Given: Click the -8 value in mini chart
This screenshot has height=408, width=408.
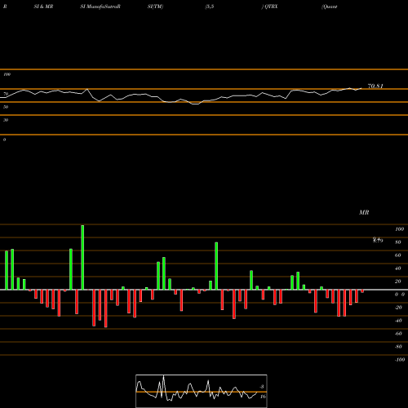Looking at the screenshot, I should [x=262, y=387].
